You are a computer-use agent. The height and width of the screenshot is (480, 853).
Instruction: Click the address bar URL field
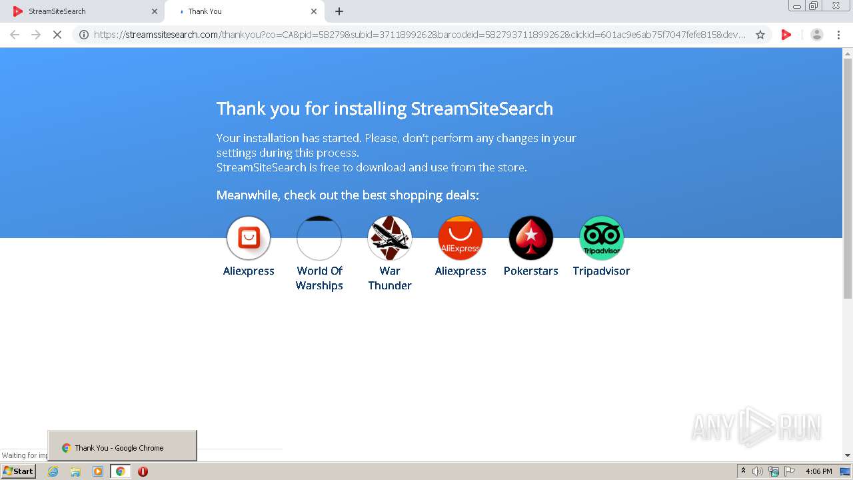tap(420, 35)
